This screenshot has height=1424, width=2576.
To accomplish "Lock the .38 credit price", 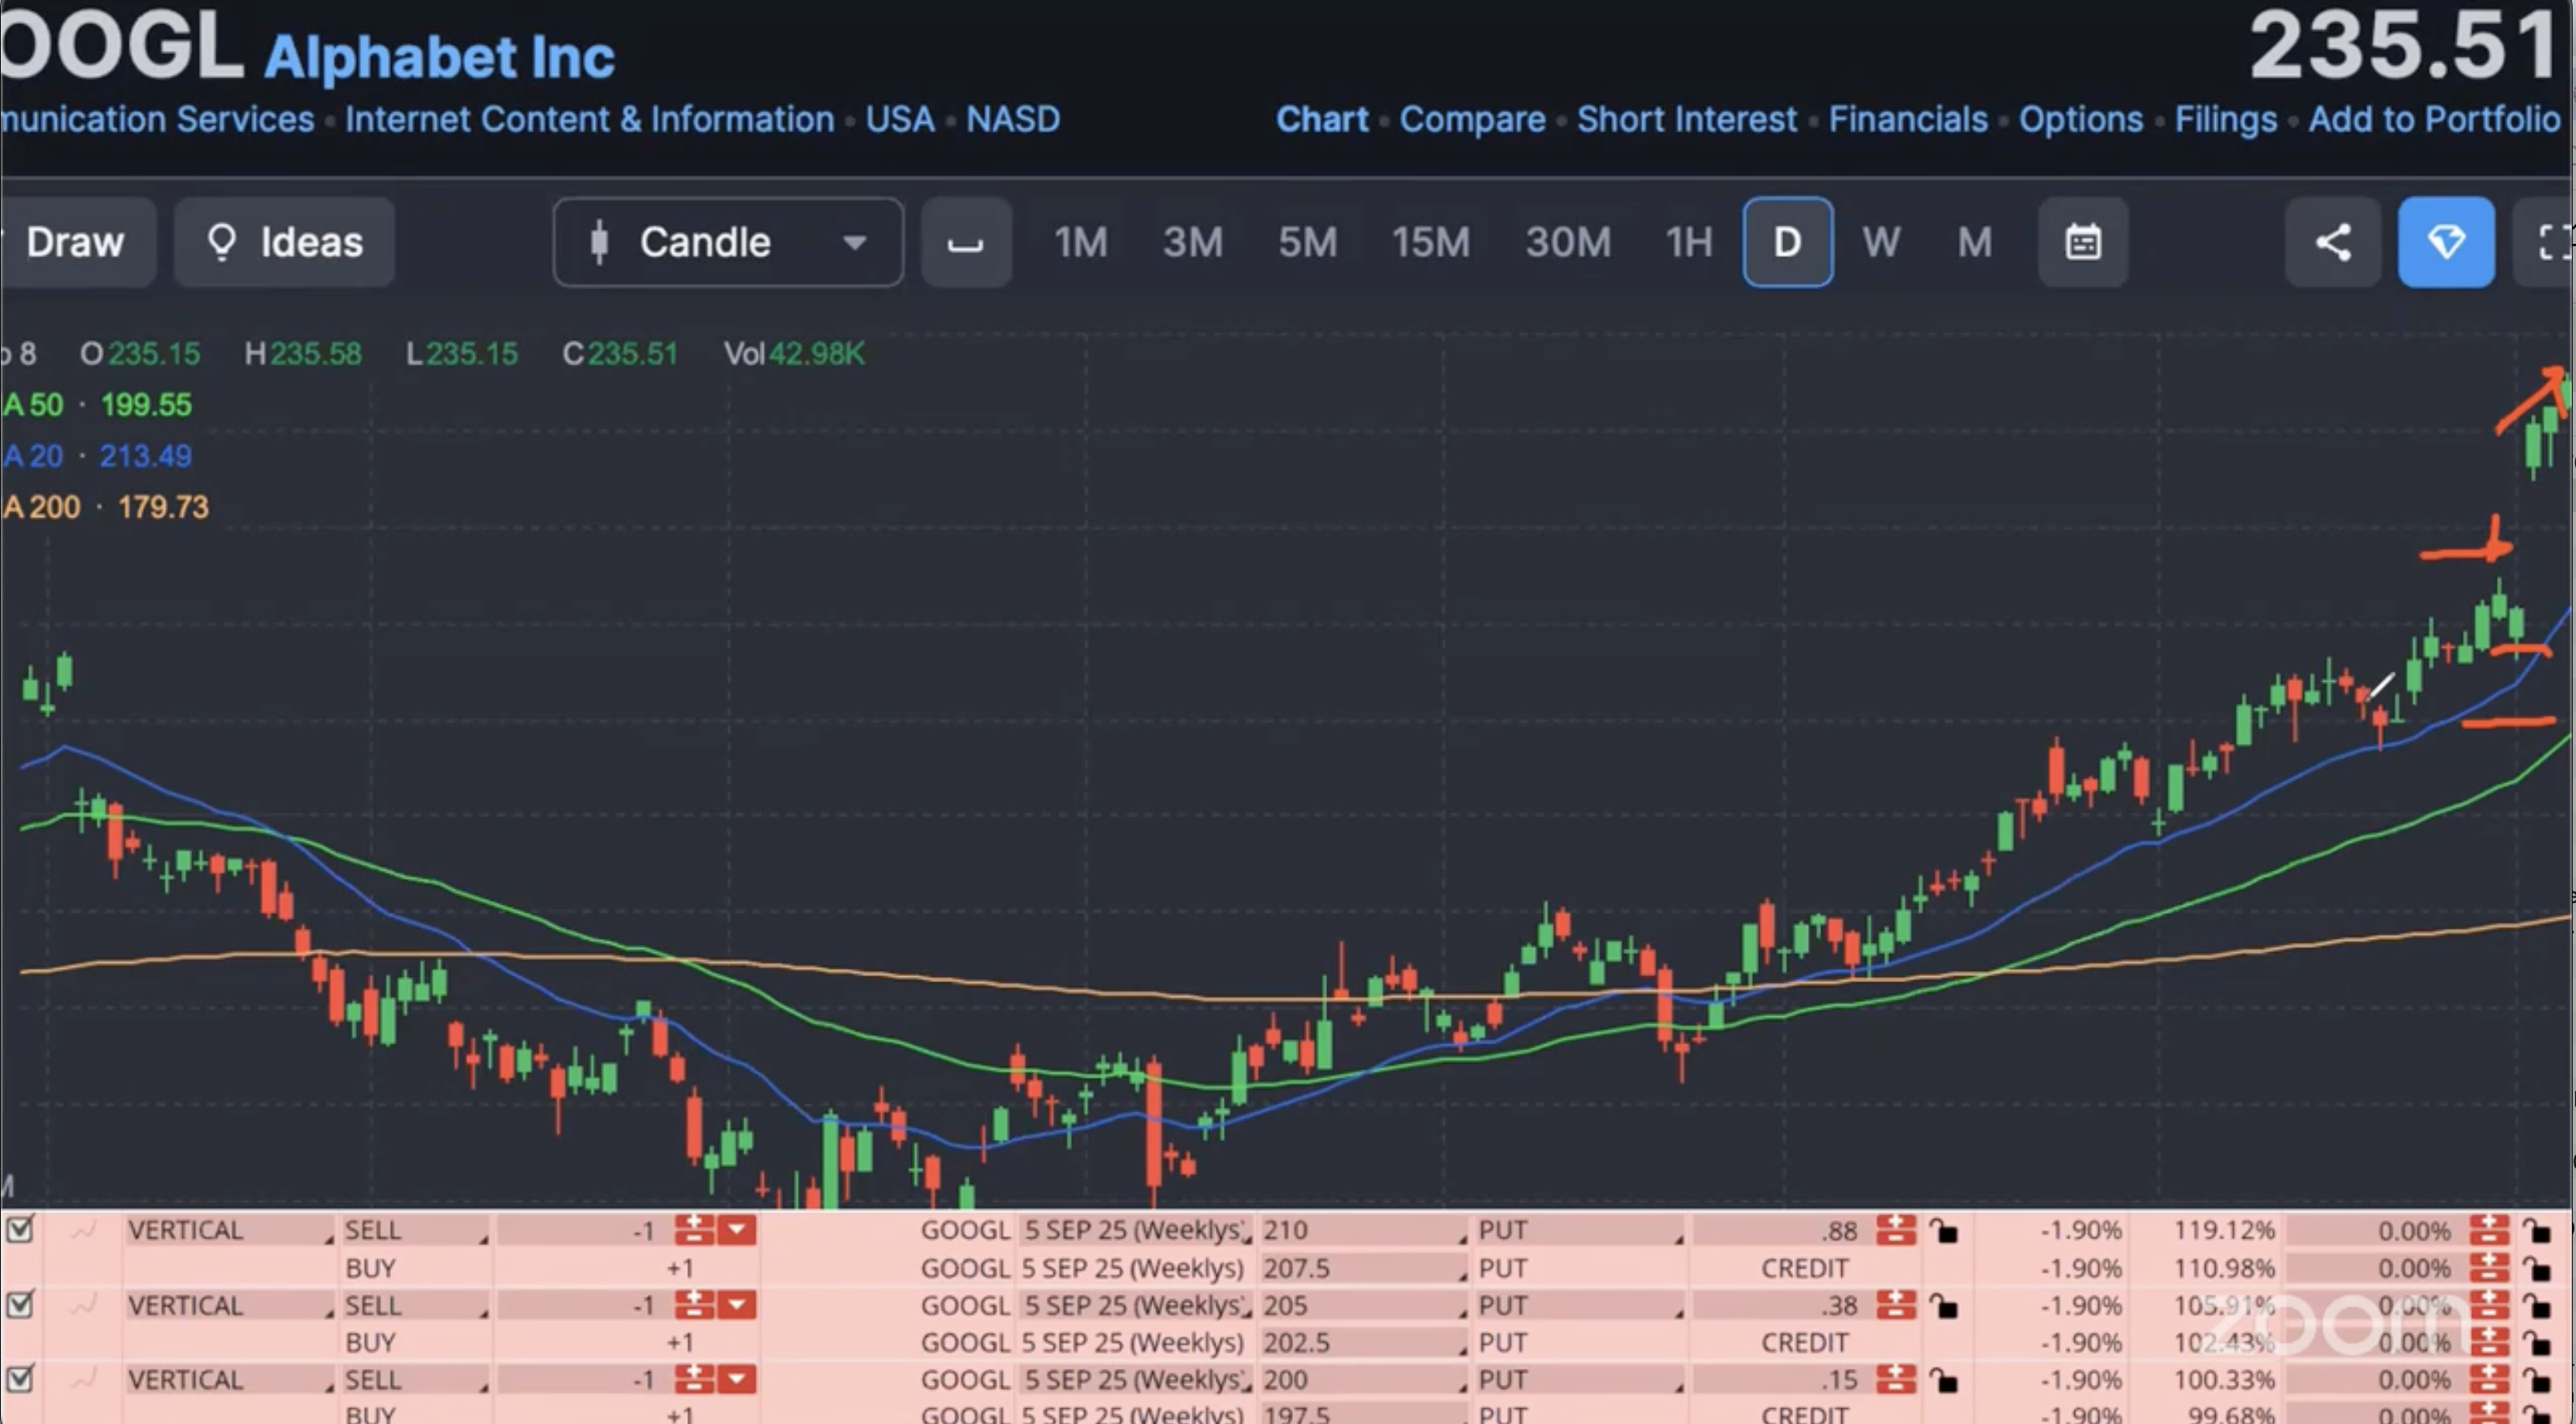I will point(1943,1306).
